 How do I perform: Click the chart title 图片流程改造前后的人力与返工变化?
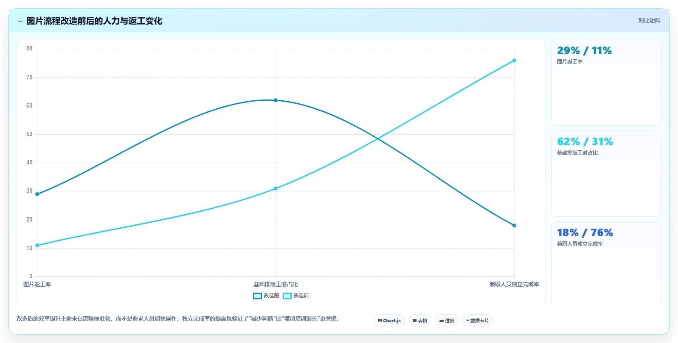point(94,21)
